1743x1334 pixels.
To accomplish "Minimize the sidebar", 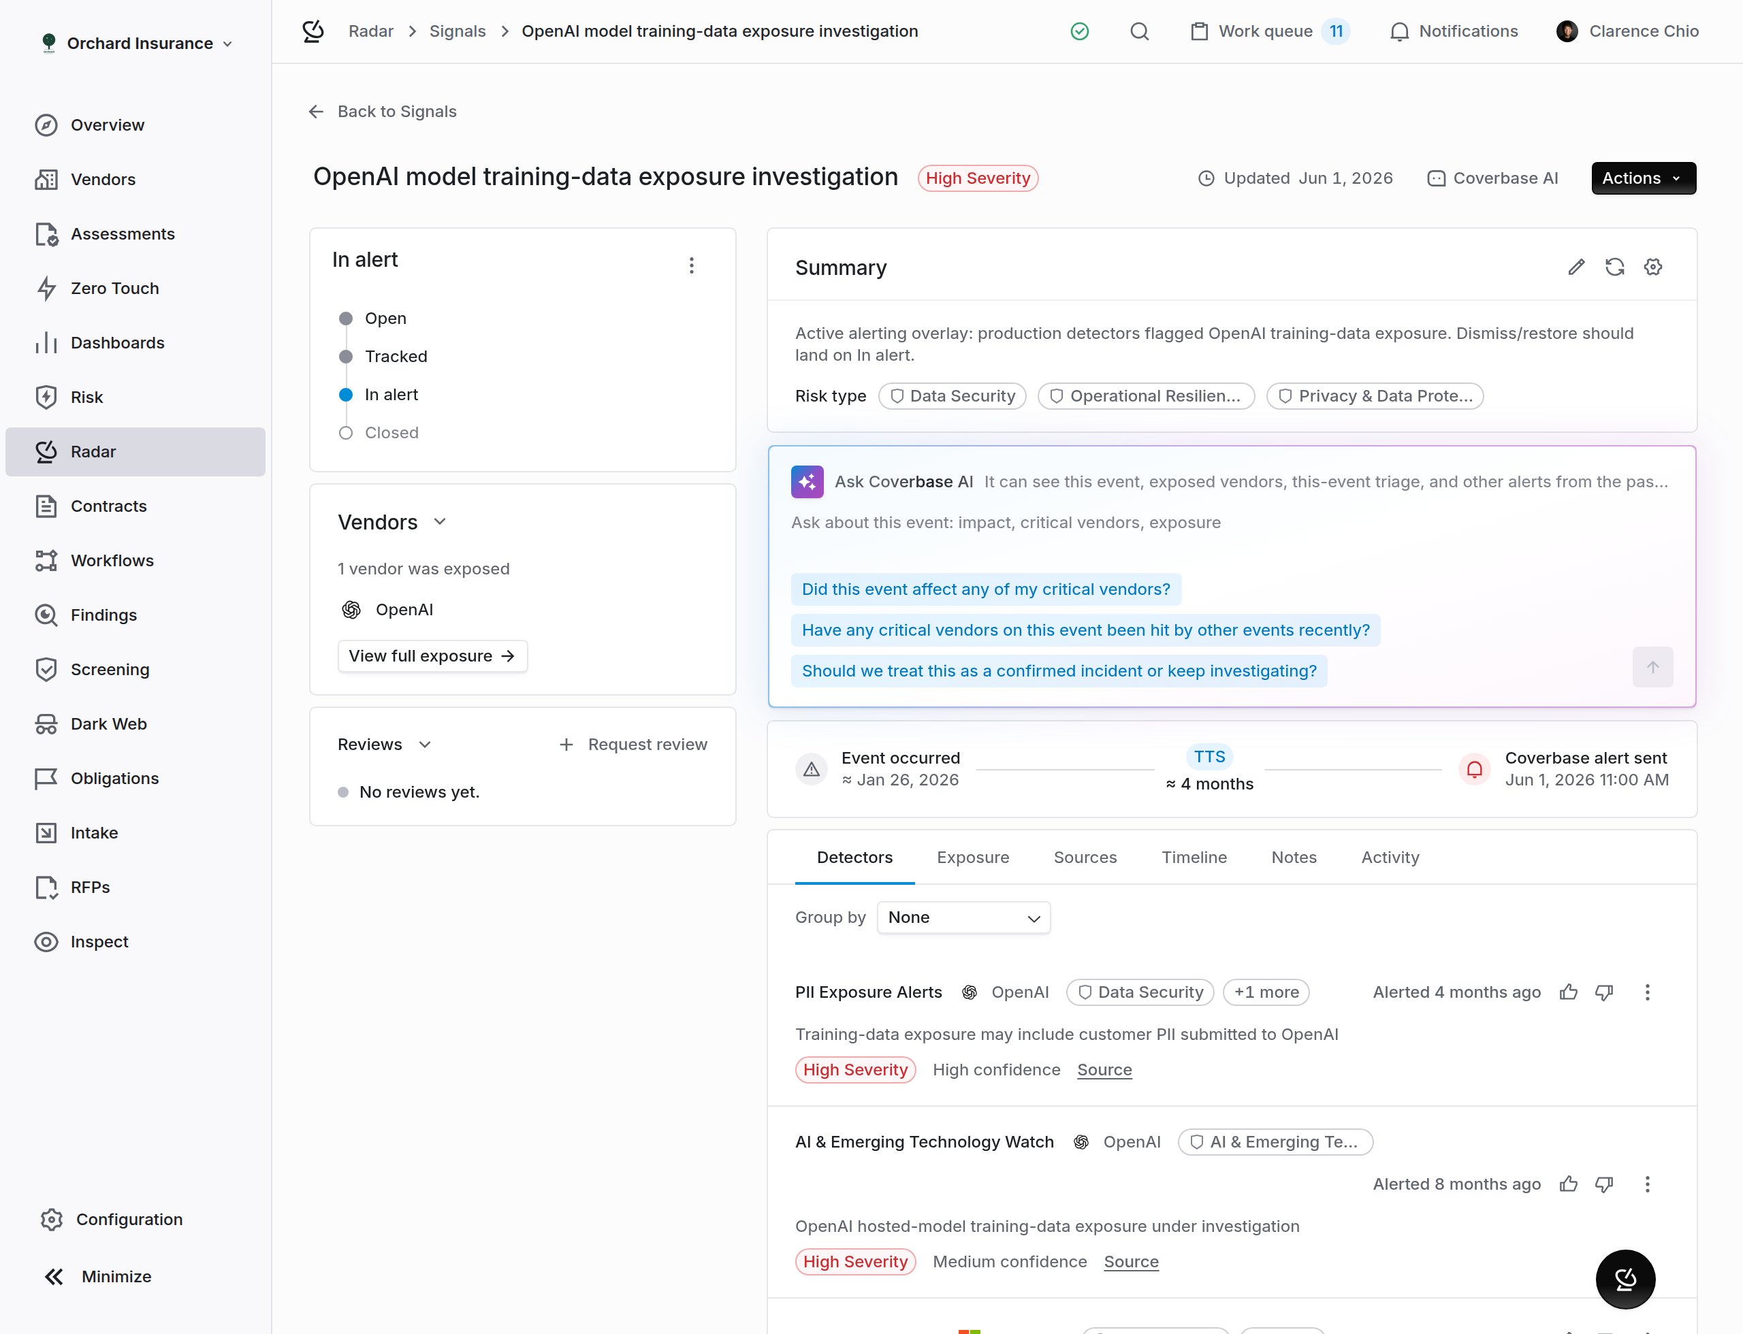I will [x=98, y=1276].
